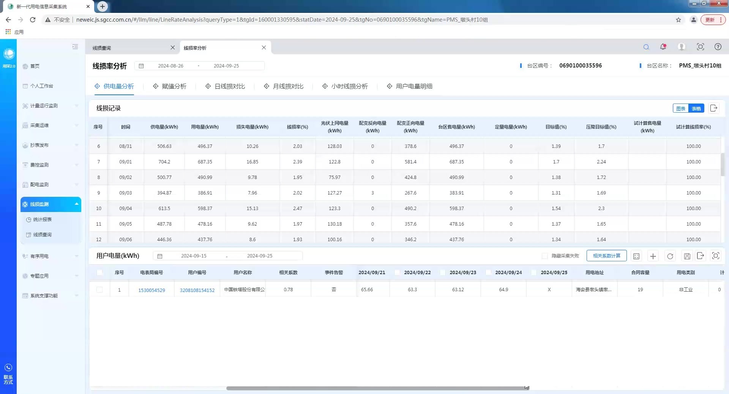Viewport: 729px width, 394px height.
Task: Collapse the left sidebar menu icon
Action: (75, 47)
